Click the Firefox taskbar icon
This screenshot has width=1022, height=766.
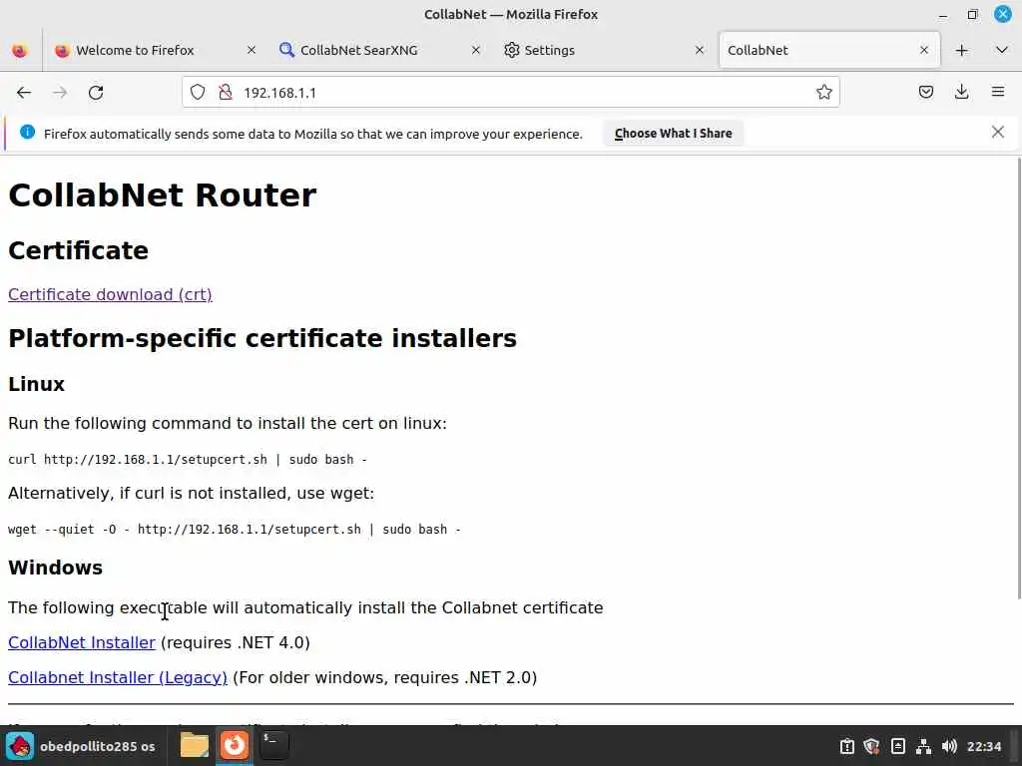pyautogui.click(x=234, y=745)
